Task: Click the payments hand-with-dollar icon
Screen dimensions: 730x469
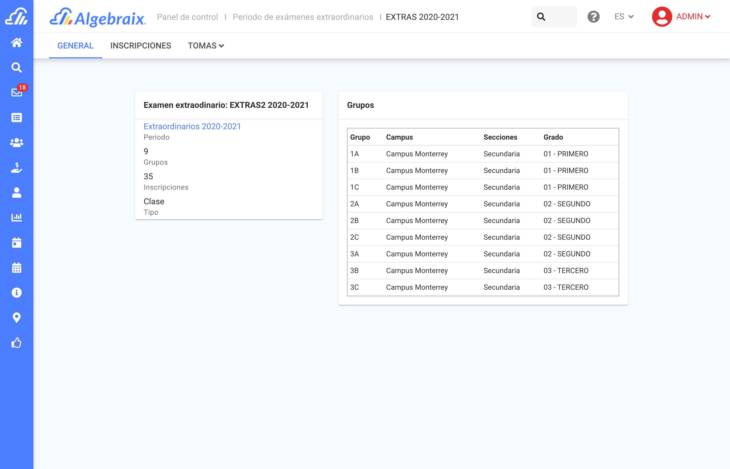Action: [16, 168]
